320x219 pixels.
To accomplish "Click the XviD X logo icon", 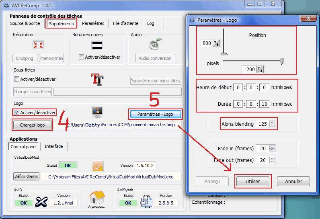I will pyautogui.click(x=41, y=202).
